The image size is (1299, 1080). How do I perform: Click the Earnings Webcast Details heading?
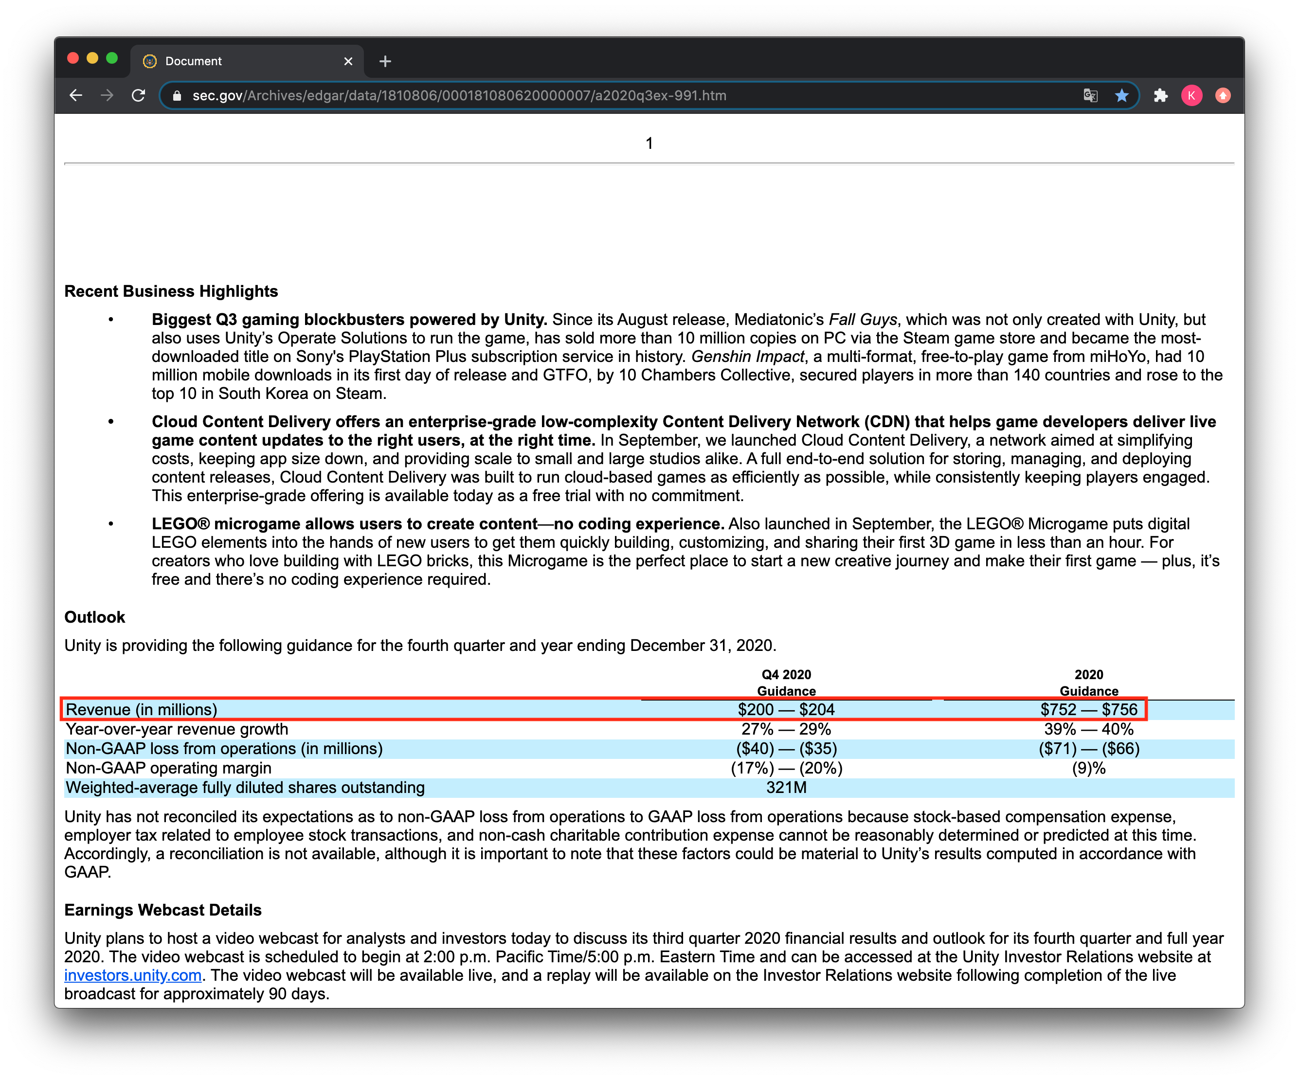[162, 910]
